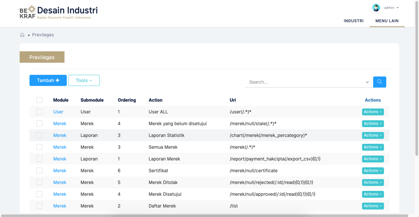
Task: Open the Tools dropdown
Action: point(84,81)
